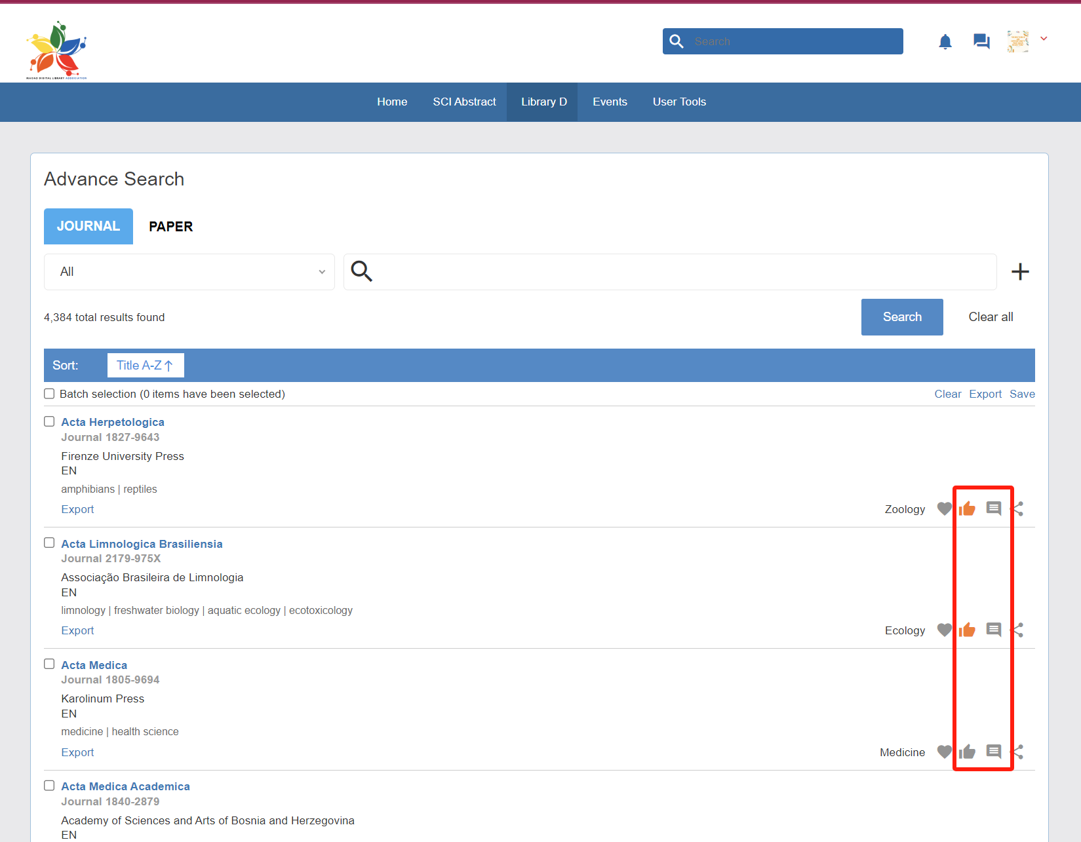The height and width of the screenshot is (842, 1081).
Task: Click the notification bell icon
Action: [945, 42]
